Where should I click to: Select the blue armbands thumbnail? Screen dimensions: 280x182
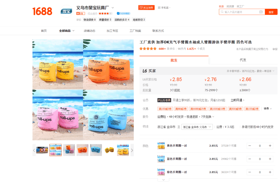96,150
